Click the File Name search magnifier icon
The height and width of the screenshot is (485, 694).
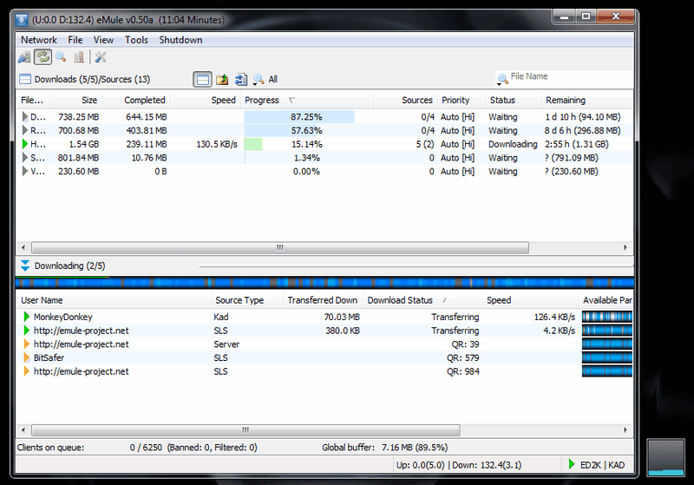(502, 79)
